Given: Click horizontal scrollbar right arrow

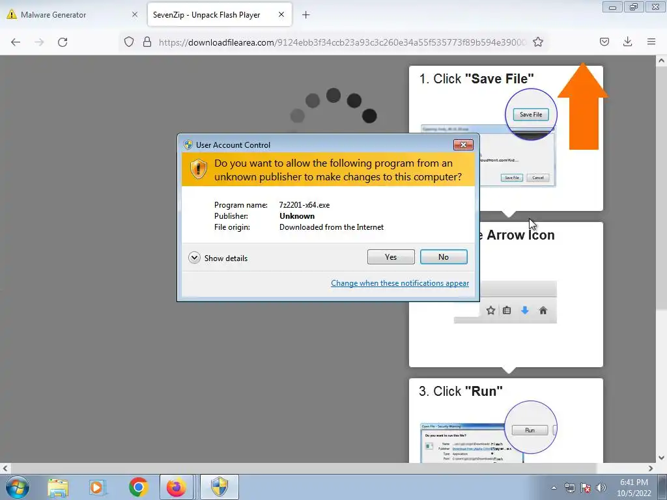Looking at the screenshot, I should click(651, 468).
